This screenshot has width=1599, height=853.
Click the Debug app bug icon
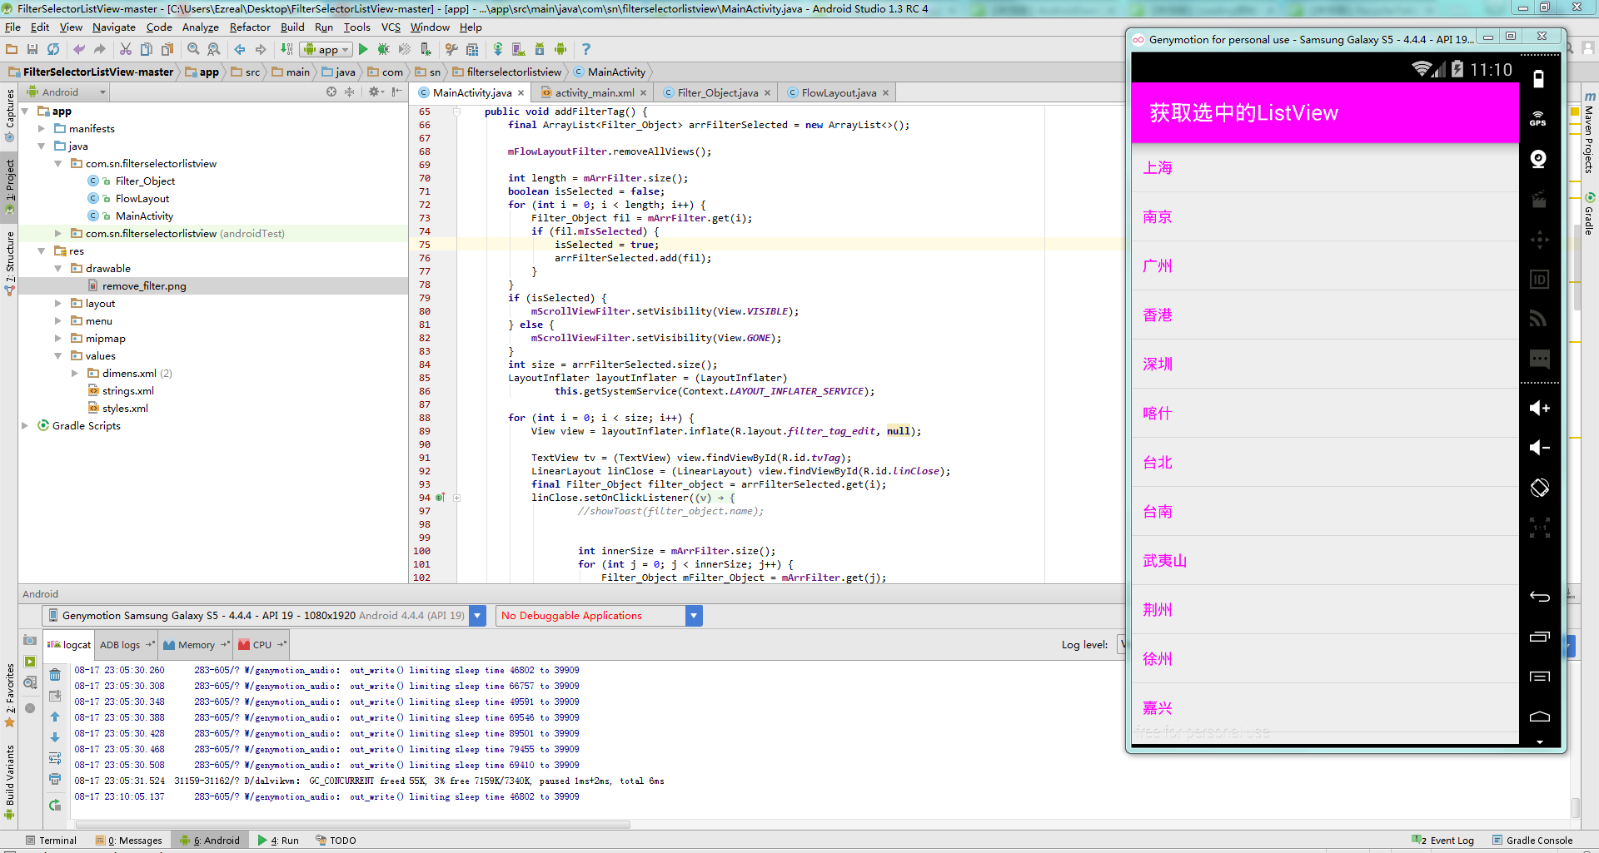(384, 49)
